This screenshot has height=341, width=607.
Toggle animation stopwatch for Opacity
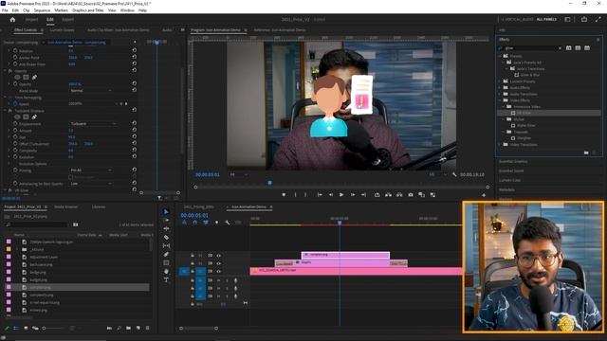click(15, 84)
